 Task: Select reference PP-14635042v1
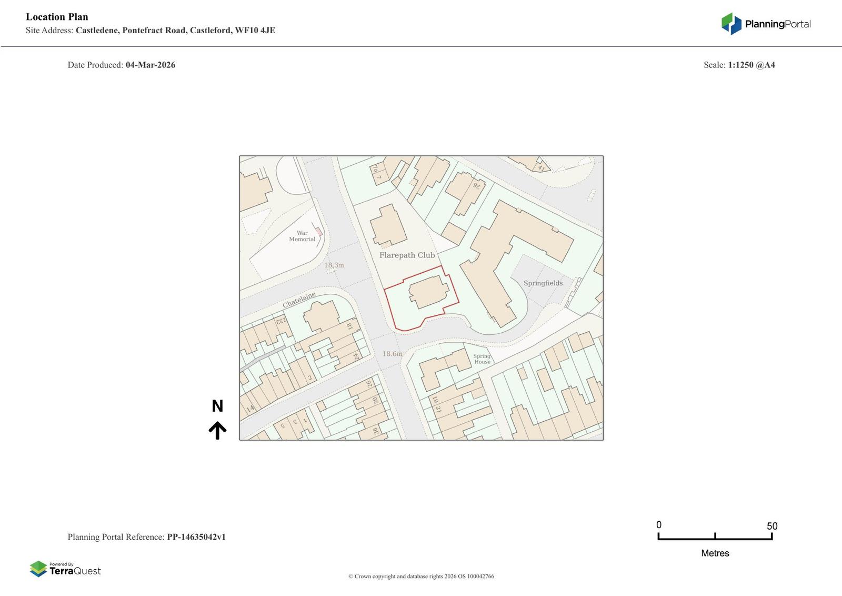(196, 537)
